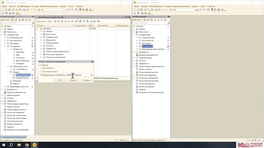Screen dimensions: 264x148
Task: Click the green Add icon in right Конфигурация panel
Action: (x=145, y=20)
